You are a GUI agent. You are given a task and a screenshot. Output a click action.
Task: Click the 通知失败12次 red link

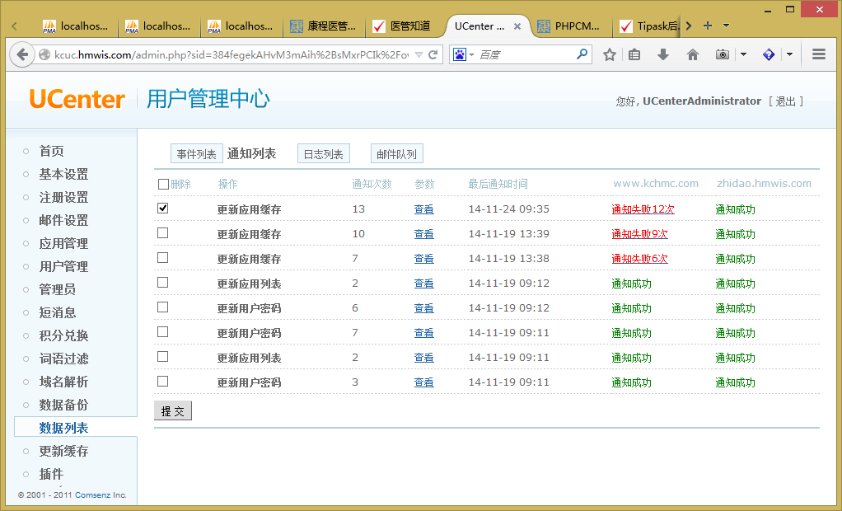pyautogui.click(x=643, y=209)
